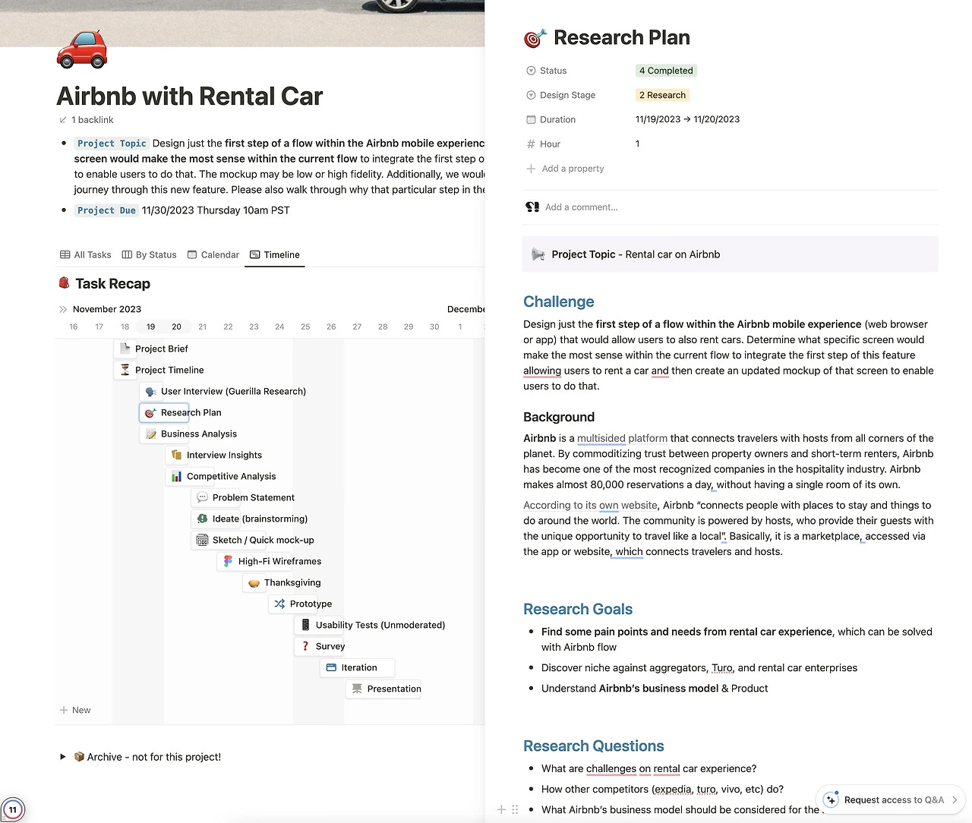The width and height of the screenshot is (972, 823).
Task: Switch to the Calendar view tab
Action: (213, 255)
